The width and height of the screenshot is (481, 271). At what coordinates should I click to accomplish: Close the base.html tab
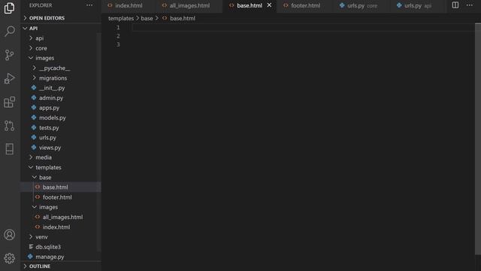pos(269,5)
